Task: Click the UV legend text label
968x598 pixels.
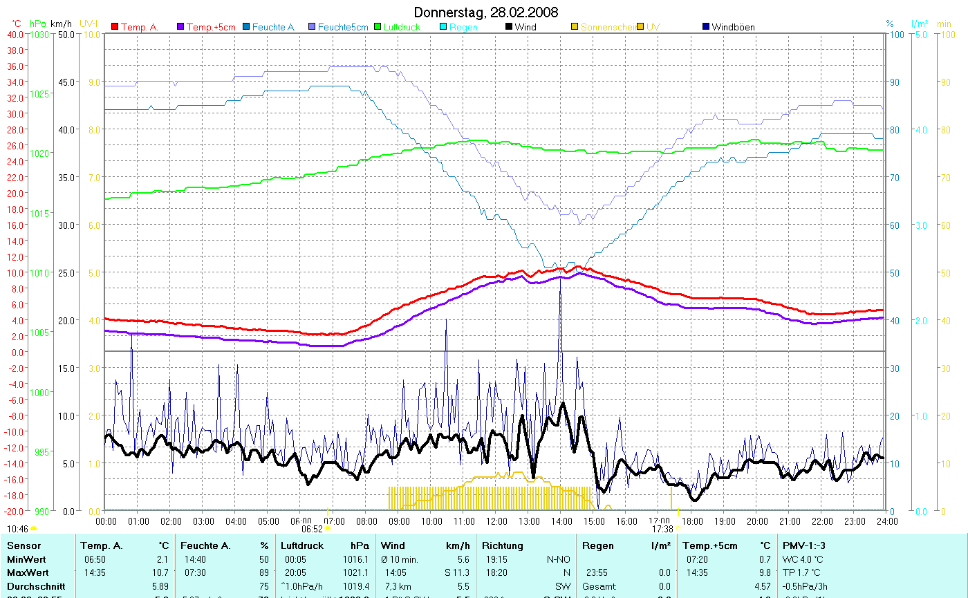Action: [x=653, y=27]
